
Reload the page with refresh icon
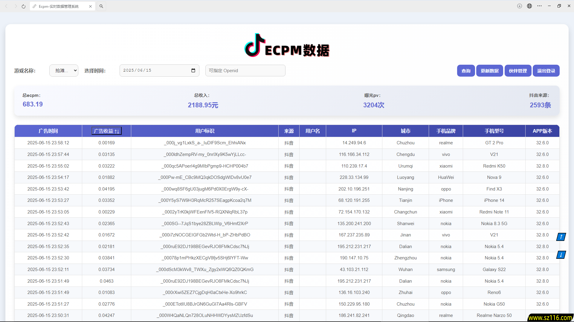pyautogui.click(x=24, y=6)
